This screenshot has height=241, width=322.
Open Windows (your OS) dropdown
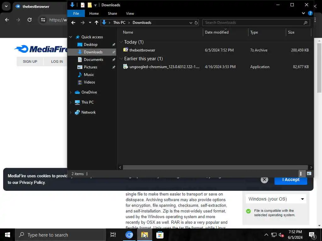276,199
